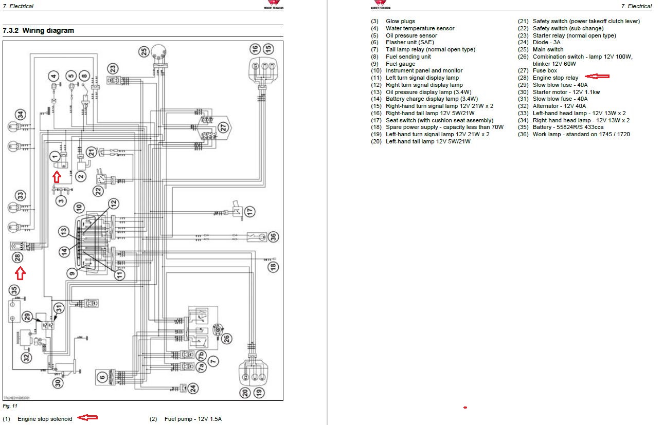Click the '7. Electrical' header on left page
Viewport: 663px width, 425px height.
18,6
